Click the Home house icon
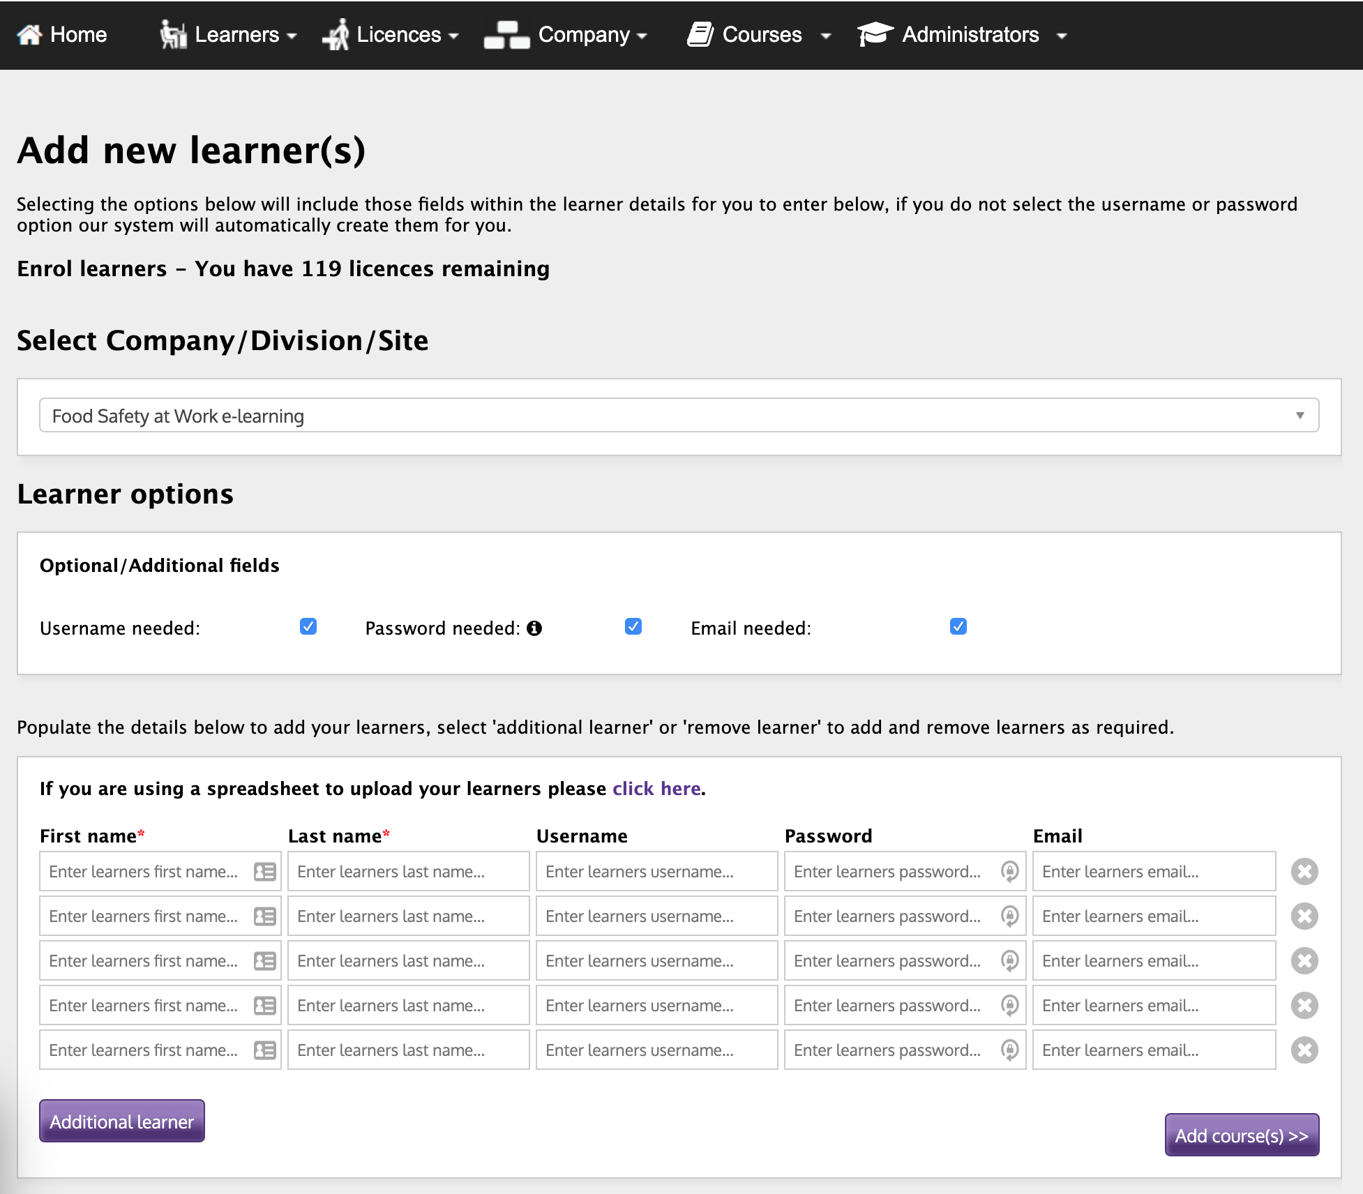This screenshot has height=1194, width=1363. pos(29,35)
